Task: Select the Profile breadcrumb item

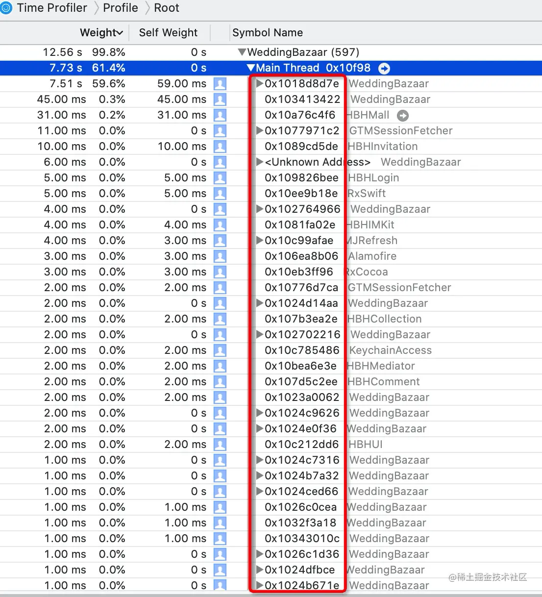Action: (x=121, y=8)
